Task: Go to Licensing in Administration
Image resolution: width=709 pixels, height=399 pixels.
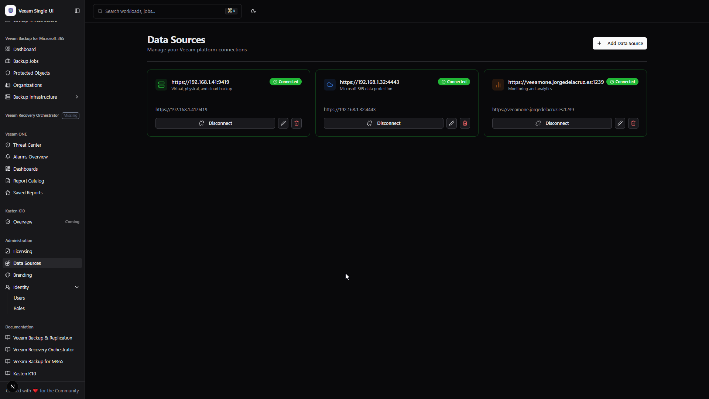Action: (23, 252)
